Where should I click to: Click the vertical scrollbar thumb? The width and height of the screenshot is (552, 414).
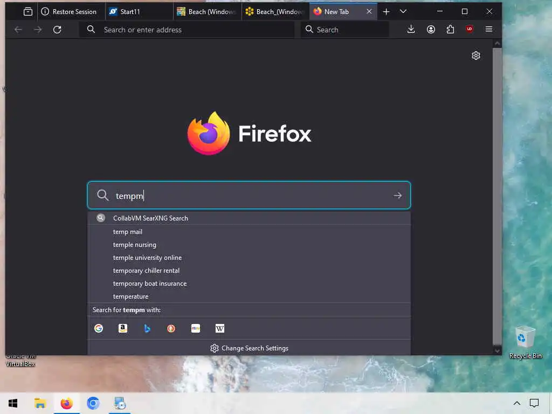[497, 196]
